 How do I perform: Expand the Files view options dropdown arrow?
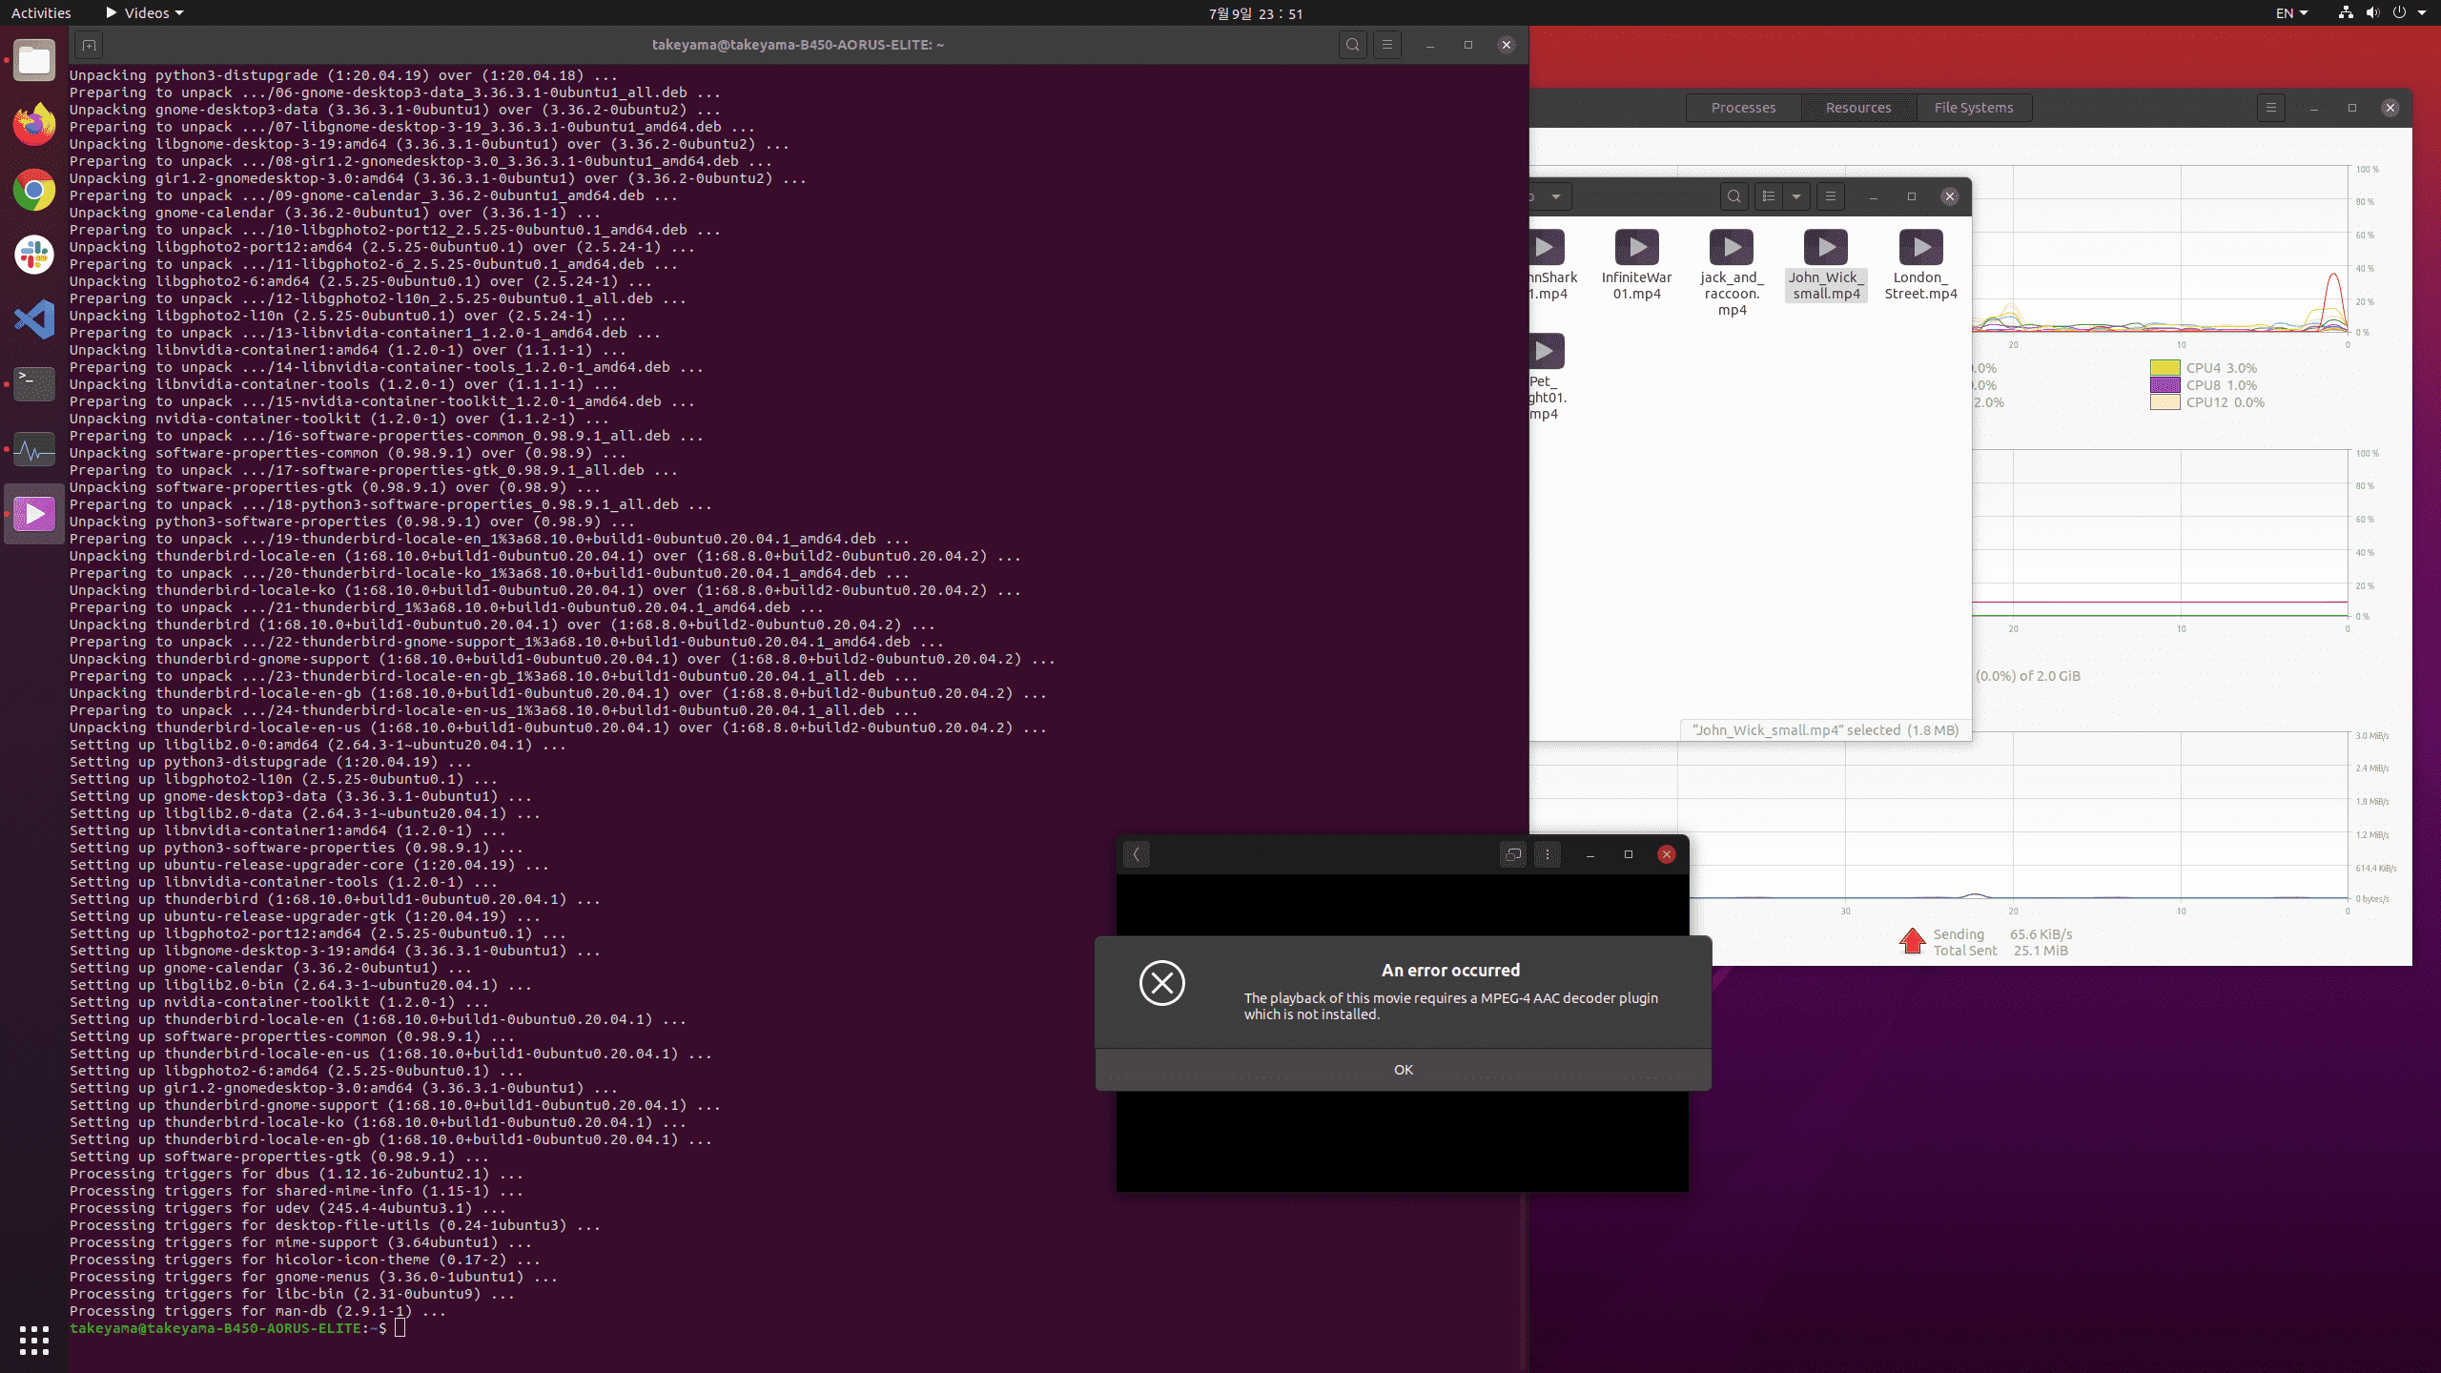[1796, 196]
